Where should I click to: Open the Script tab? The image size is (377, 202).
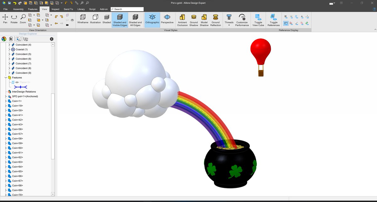[x=92, y=9]
